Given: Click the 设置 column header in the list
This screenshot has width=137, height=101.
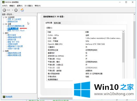Looking at the screenshot, I should [87, 32].
